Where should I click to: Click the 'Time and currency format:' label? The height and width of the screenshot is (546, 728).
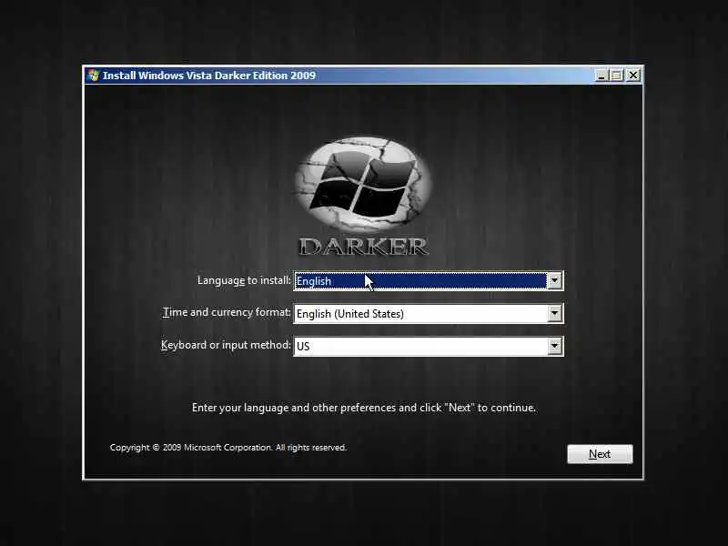pos(227,312)
